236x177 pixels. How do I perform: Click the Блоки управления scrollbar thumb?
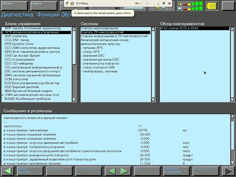coord(74,48)
